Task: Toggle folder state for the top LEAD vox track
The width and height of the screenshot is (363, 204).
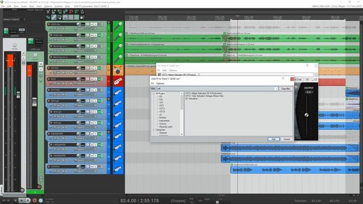Action: 108,23
